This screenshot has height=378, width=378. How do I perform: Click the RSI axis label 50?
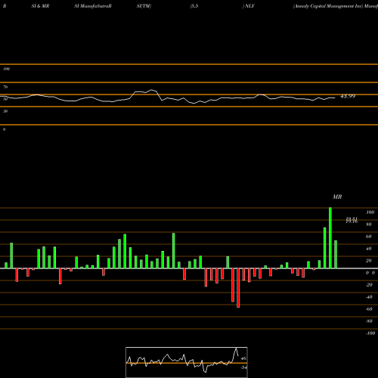tap(5, 99)
